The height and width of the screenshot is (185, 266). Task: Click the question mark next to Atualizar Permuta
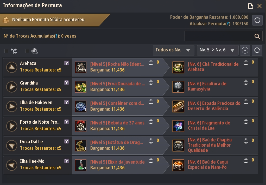(227, 24)
